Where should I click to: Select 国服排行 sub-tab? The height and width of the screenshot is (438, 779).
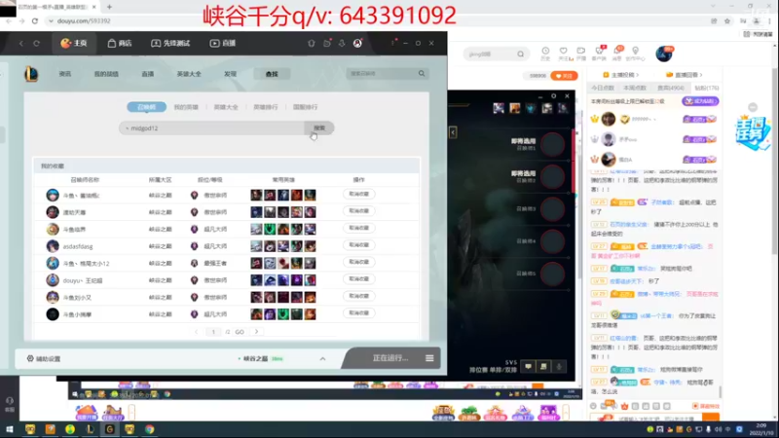305,107
